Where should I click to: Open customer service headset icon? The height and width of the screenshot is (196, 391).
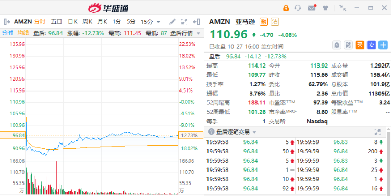pyautogui.click(x=298, y=8)
